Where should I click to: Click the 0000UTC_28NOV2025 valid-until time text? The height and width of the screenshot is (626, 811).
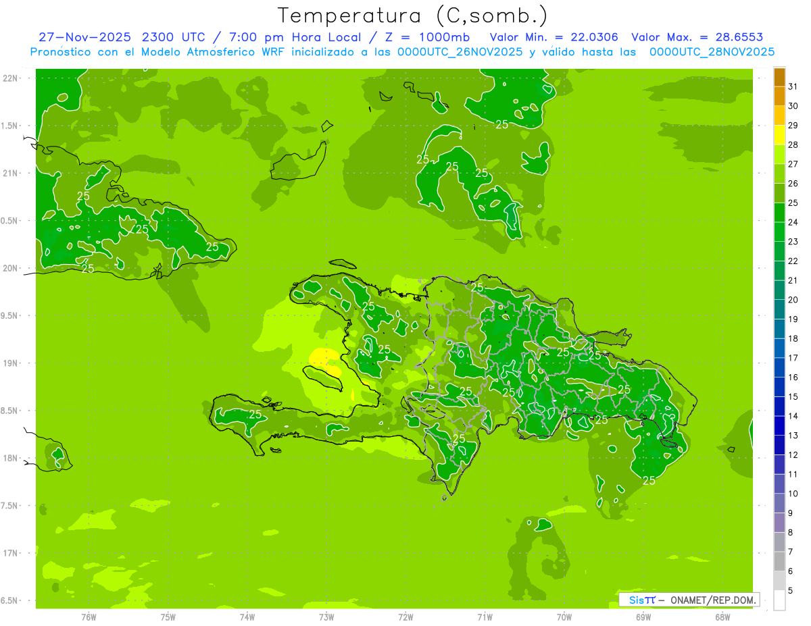point(712,52)
